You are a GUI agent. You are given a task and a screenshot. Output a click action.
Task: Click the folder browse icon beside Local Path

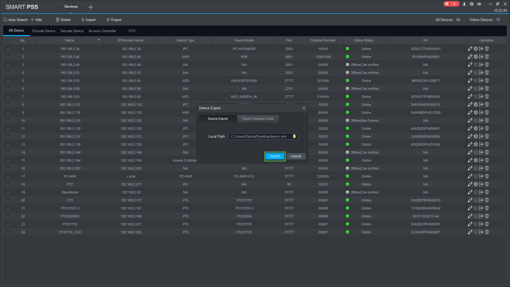tap(294, 137)
